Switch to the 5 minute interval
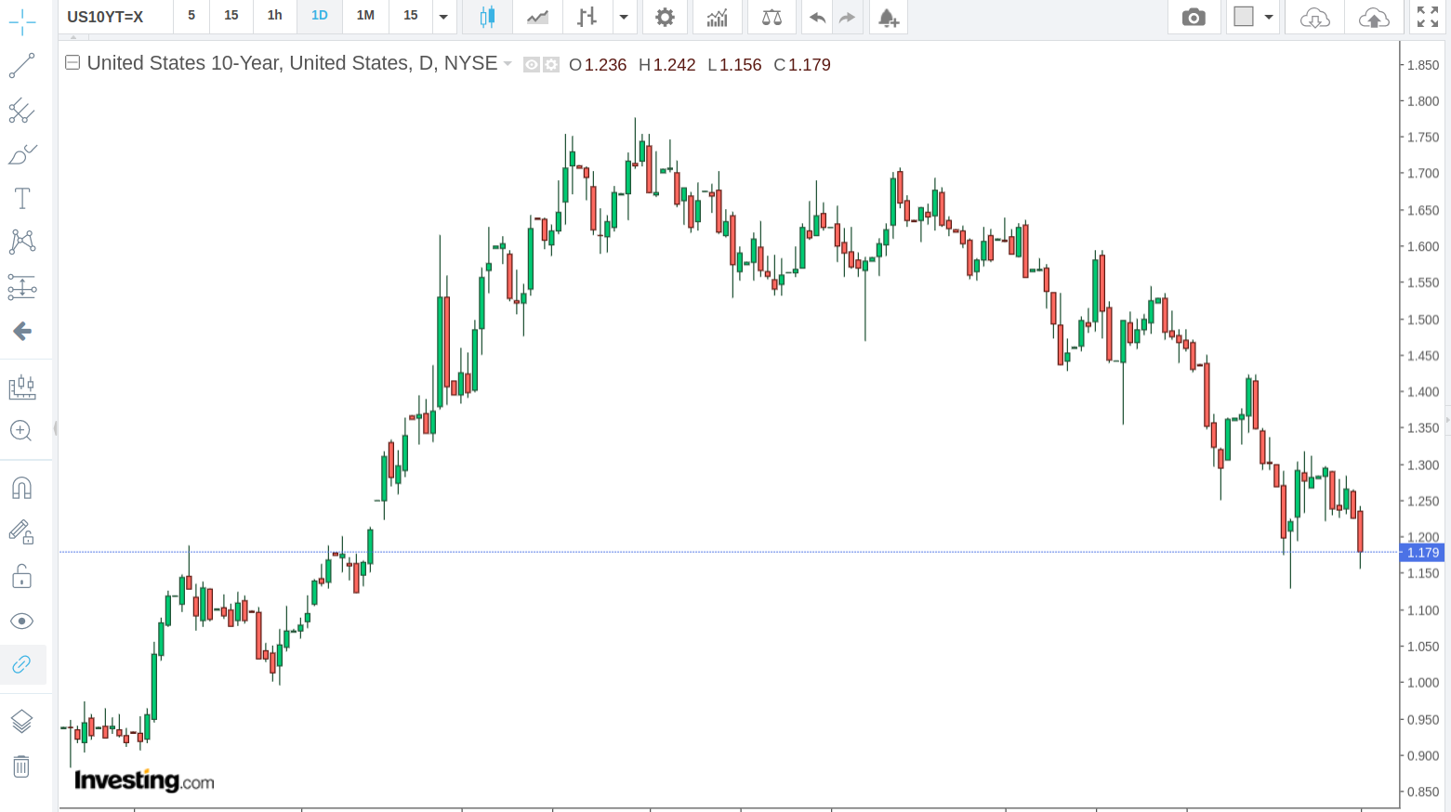The height and width of the screenshot is (812, 1451). 191,16
